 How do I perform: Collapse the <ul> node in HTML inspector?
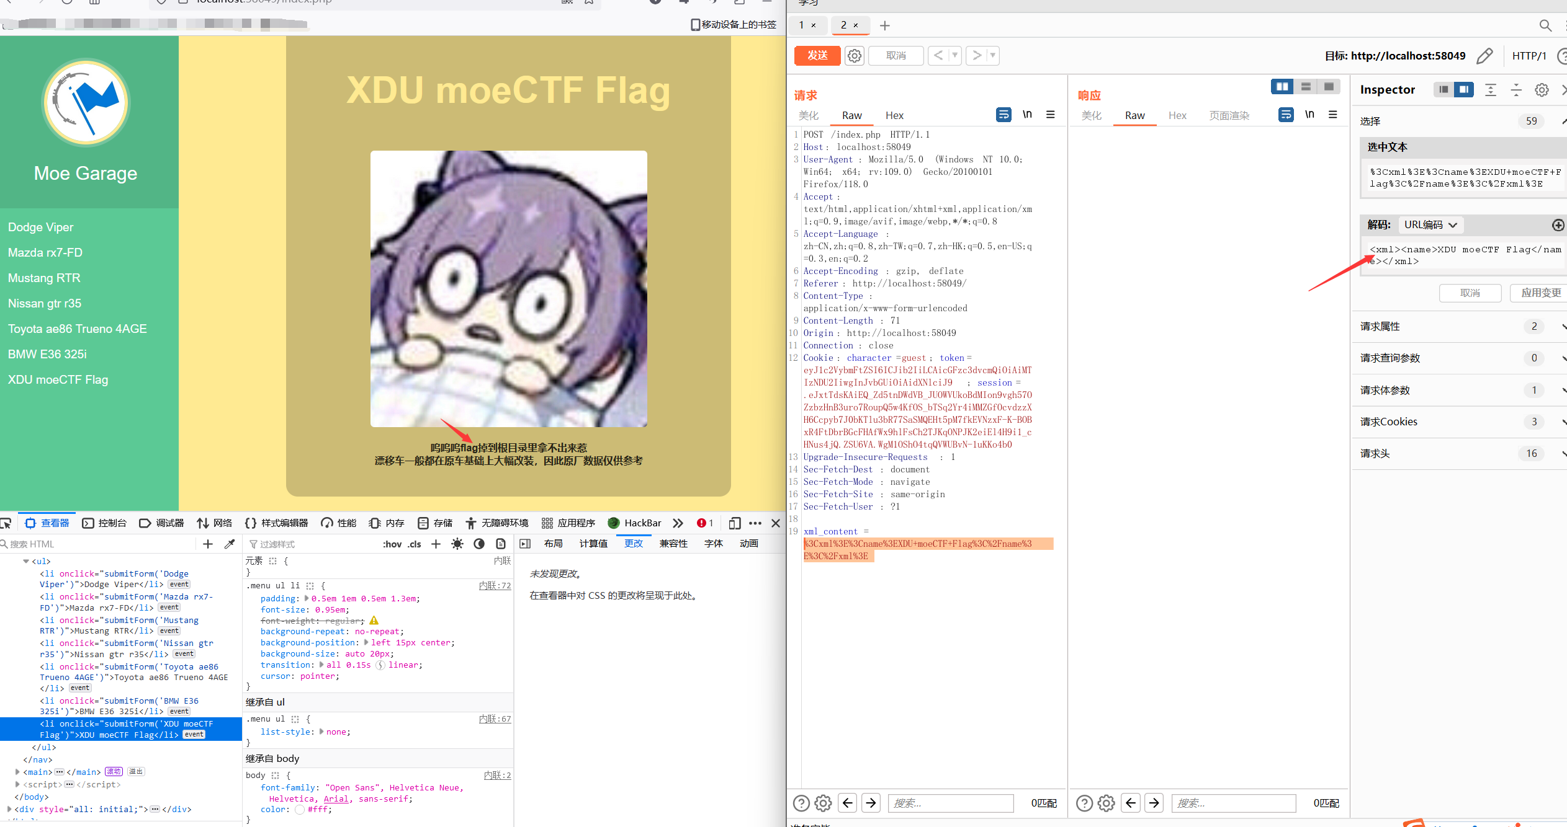click(26, 561)
